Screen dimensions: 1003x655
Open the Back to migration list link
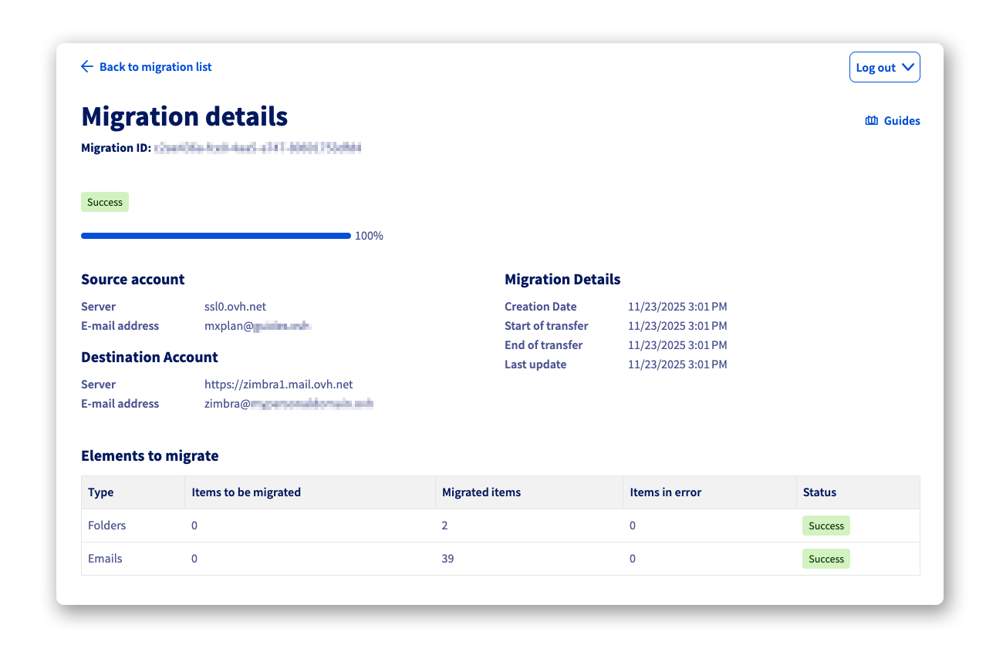pyautogui.click(x=155, y=67)
